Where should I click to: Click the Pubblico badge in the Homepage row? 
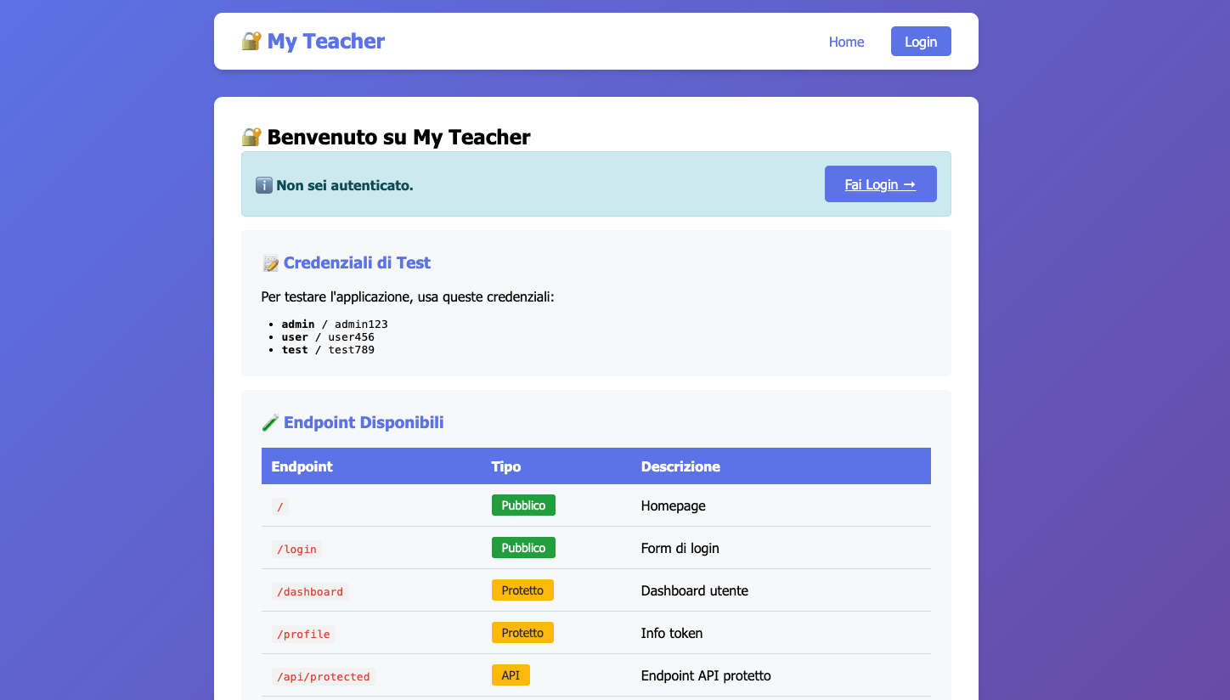point(523,505)
